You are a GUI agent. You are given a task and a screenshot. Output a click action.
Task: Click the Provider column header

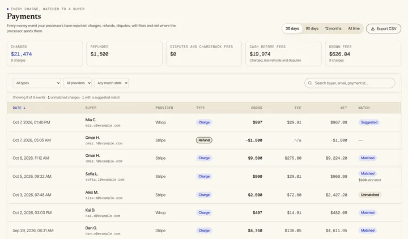coord(164,108)
